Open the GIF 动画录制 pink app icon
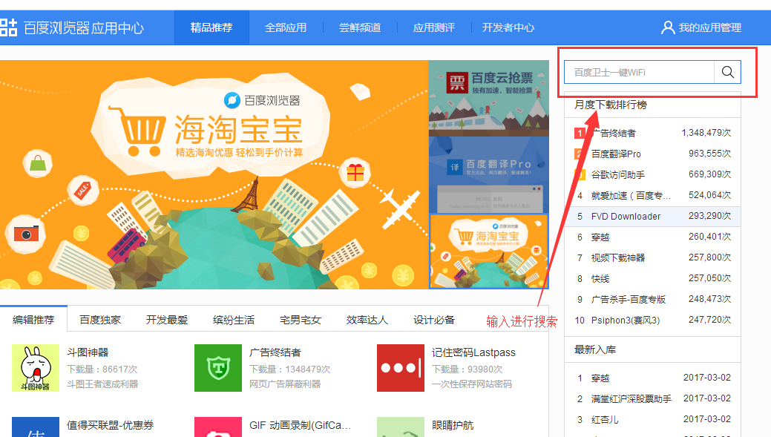The image size is (771, 437). coord(218,427)
